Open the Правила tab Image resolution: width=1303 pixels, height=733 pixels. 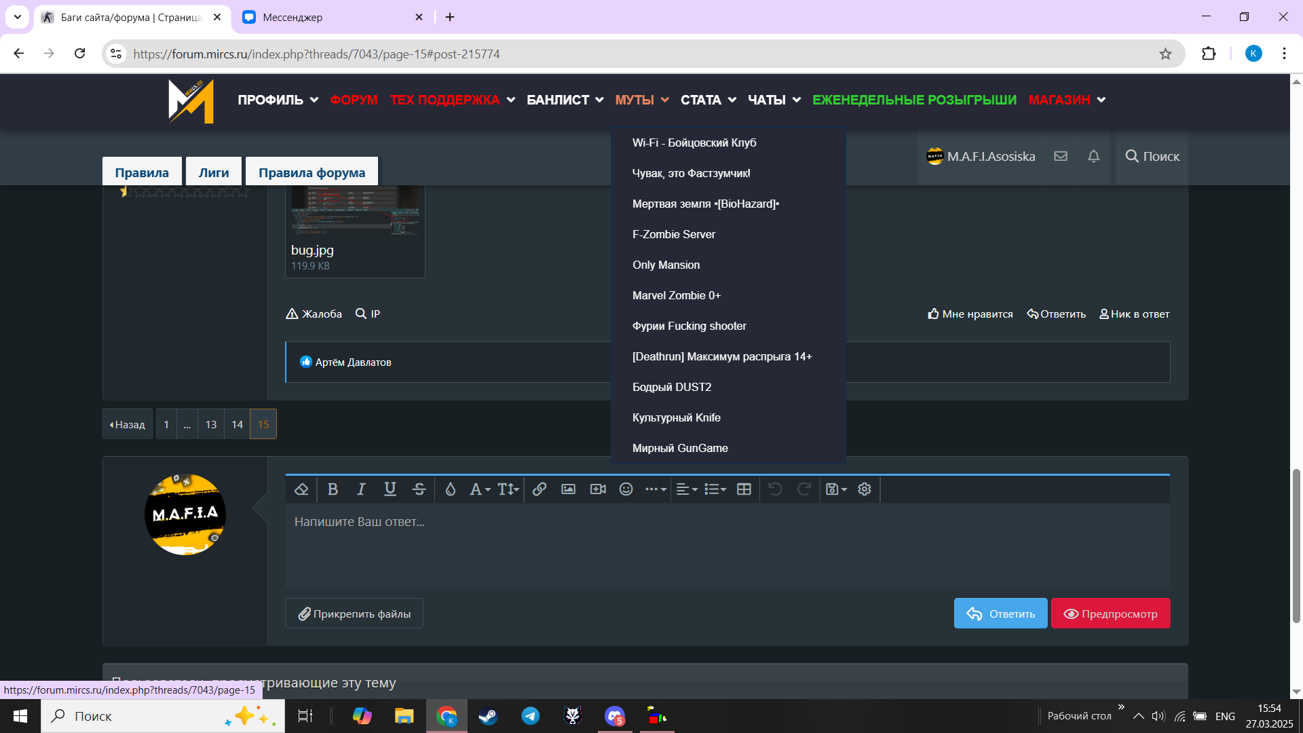point(142,172)
